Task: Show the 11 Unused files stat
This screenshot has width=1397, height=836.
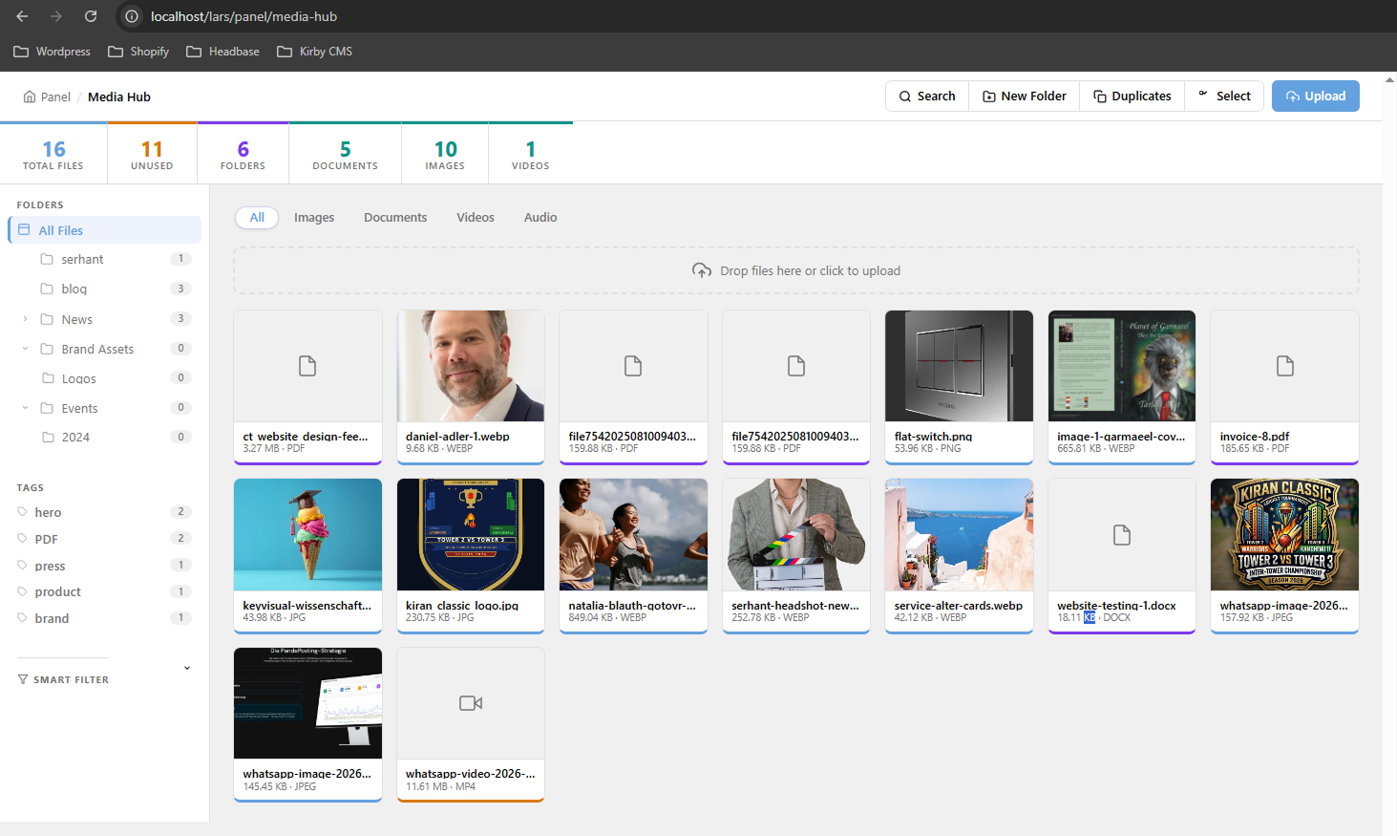Action: 152,154
